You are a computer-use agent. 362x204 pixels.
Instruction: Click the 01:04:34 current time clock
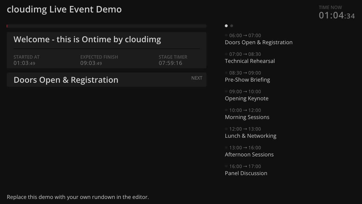337,15
